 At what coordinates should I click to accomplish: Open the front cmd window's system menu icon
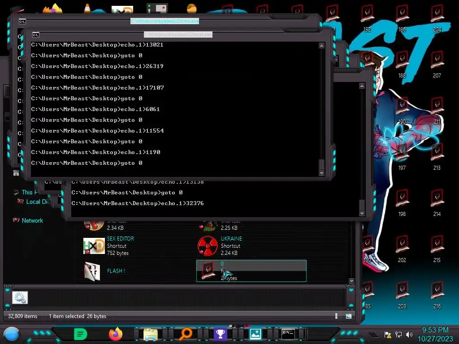36,35
